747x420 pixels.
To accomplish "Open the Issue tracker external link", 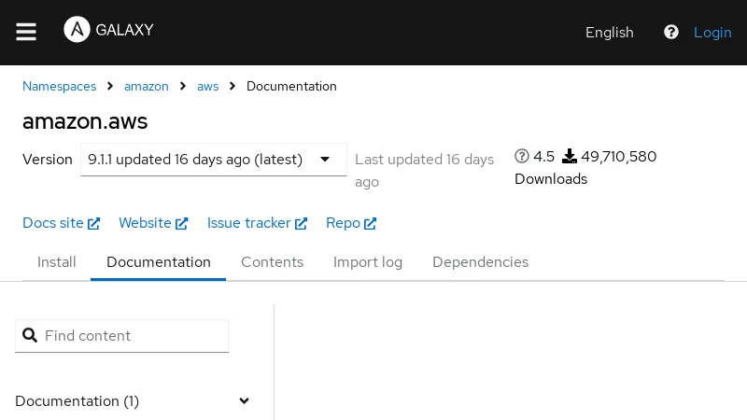I will click(257, 223).
